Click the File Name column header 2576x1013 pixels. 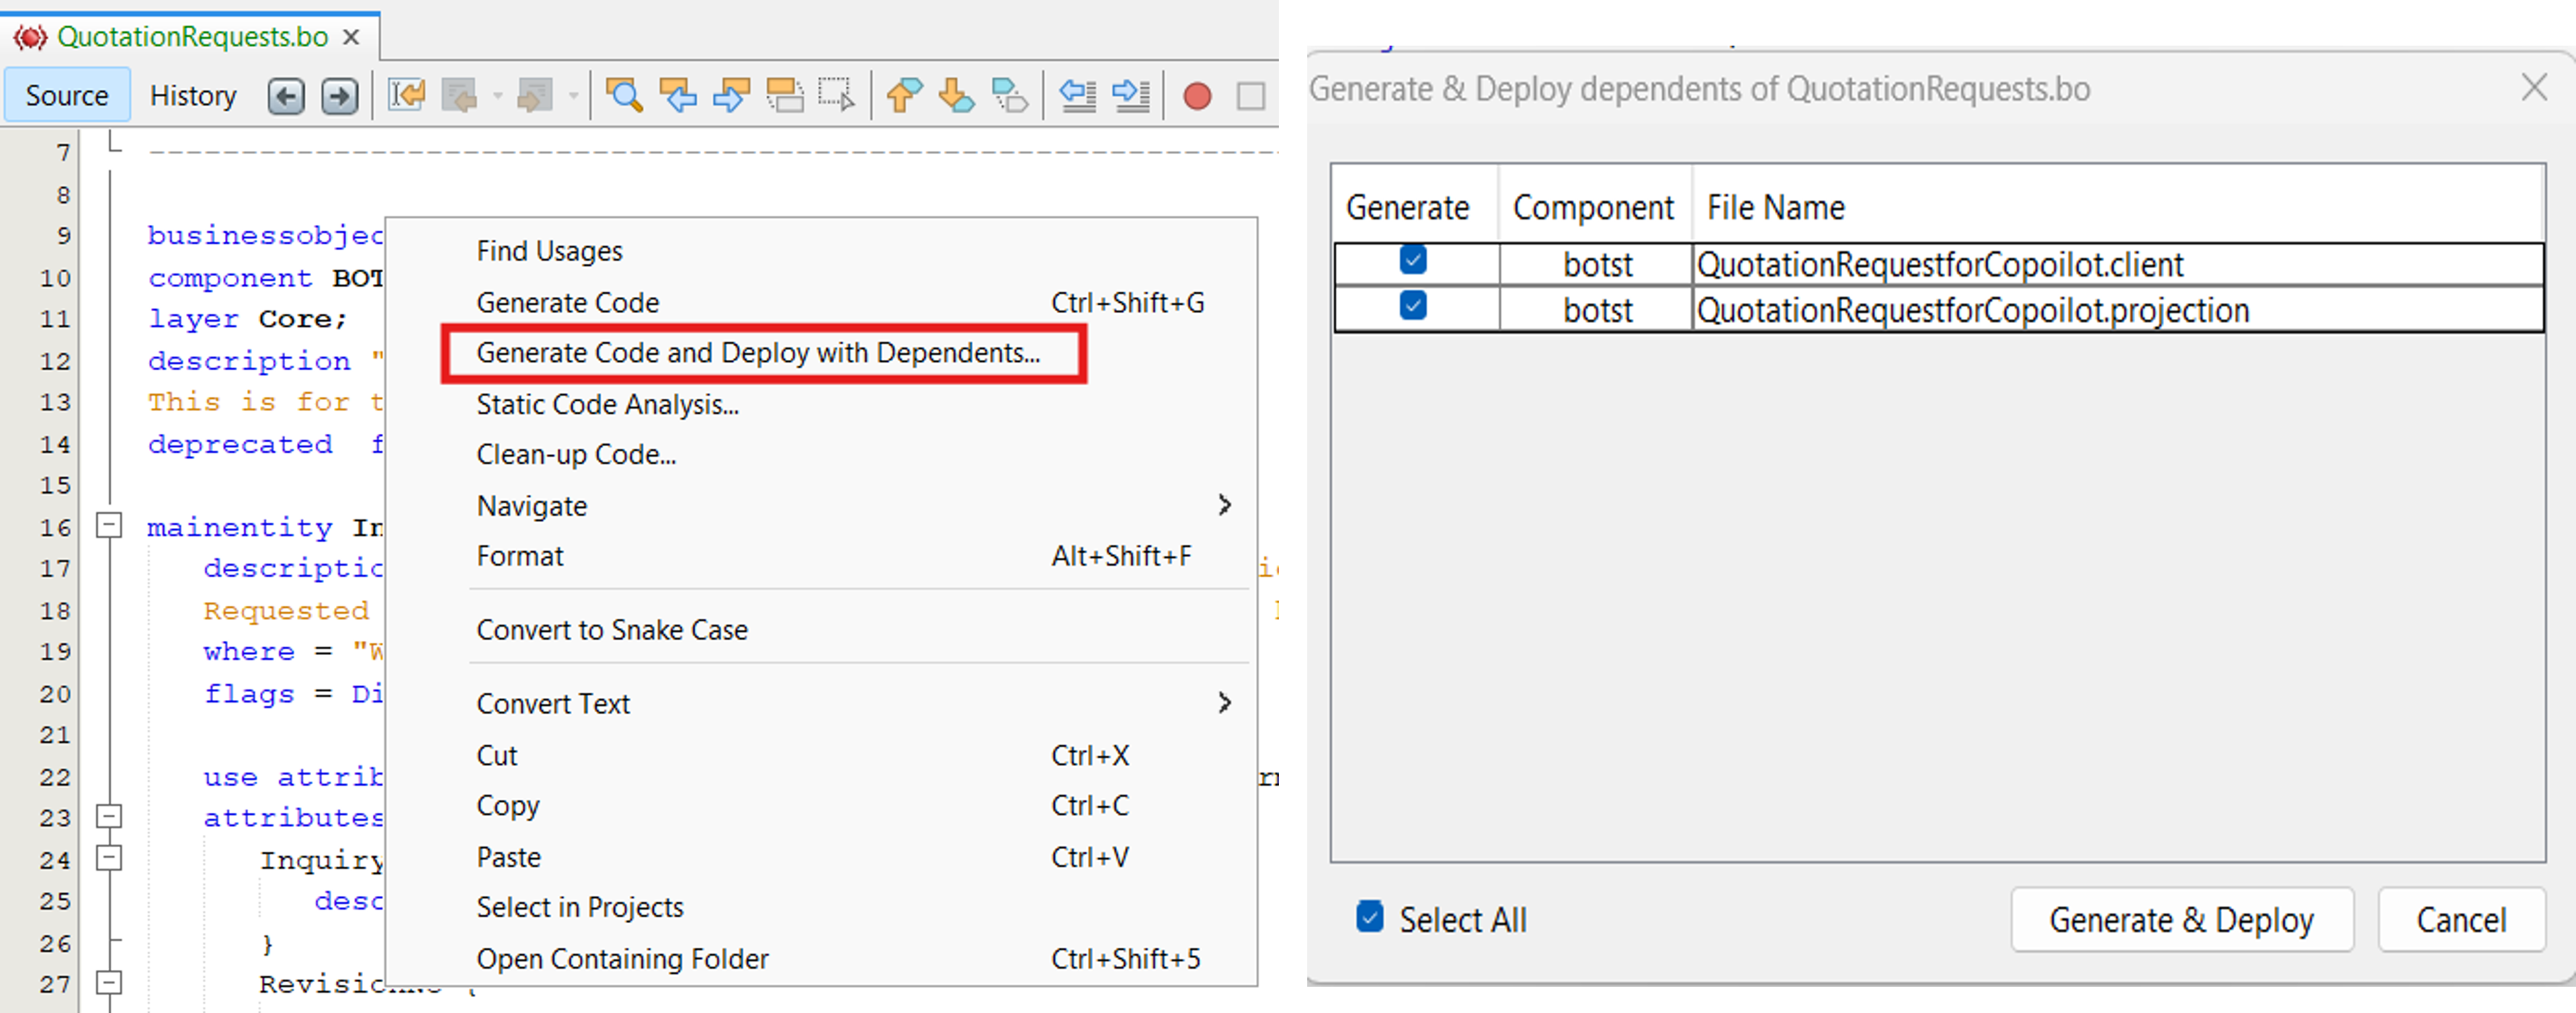coord(2118,207)
